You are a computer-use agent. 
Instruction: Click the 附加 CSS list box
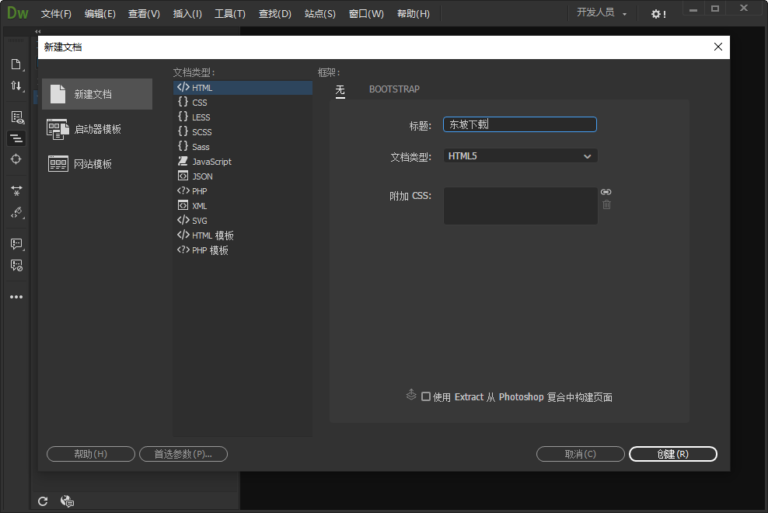pos(520,206)
